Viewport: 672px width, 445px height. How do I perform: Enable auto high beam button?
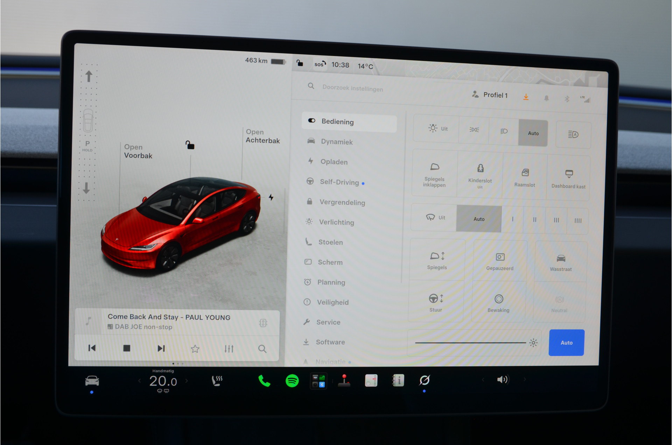point(573,134)
